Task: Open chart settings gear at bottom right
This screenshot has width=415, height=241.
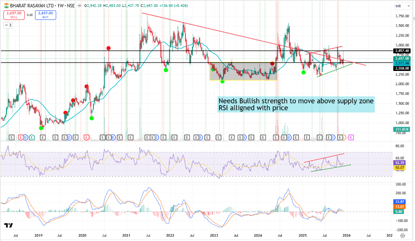Action: pos(402,235)
